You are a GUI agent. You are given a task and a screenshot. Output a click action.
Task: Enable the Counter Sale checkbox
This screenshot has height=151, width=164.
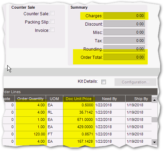tap(53, 13)
